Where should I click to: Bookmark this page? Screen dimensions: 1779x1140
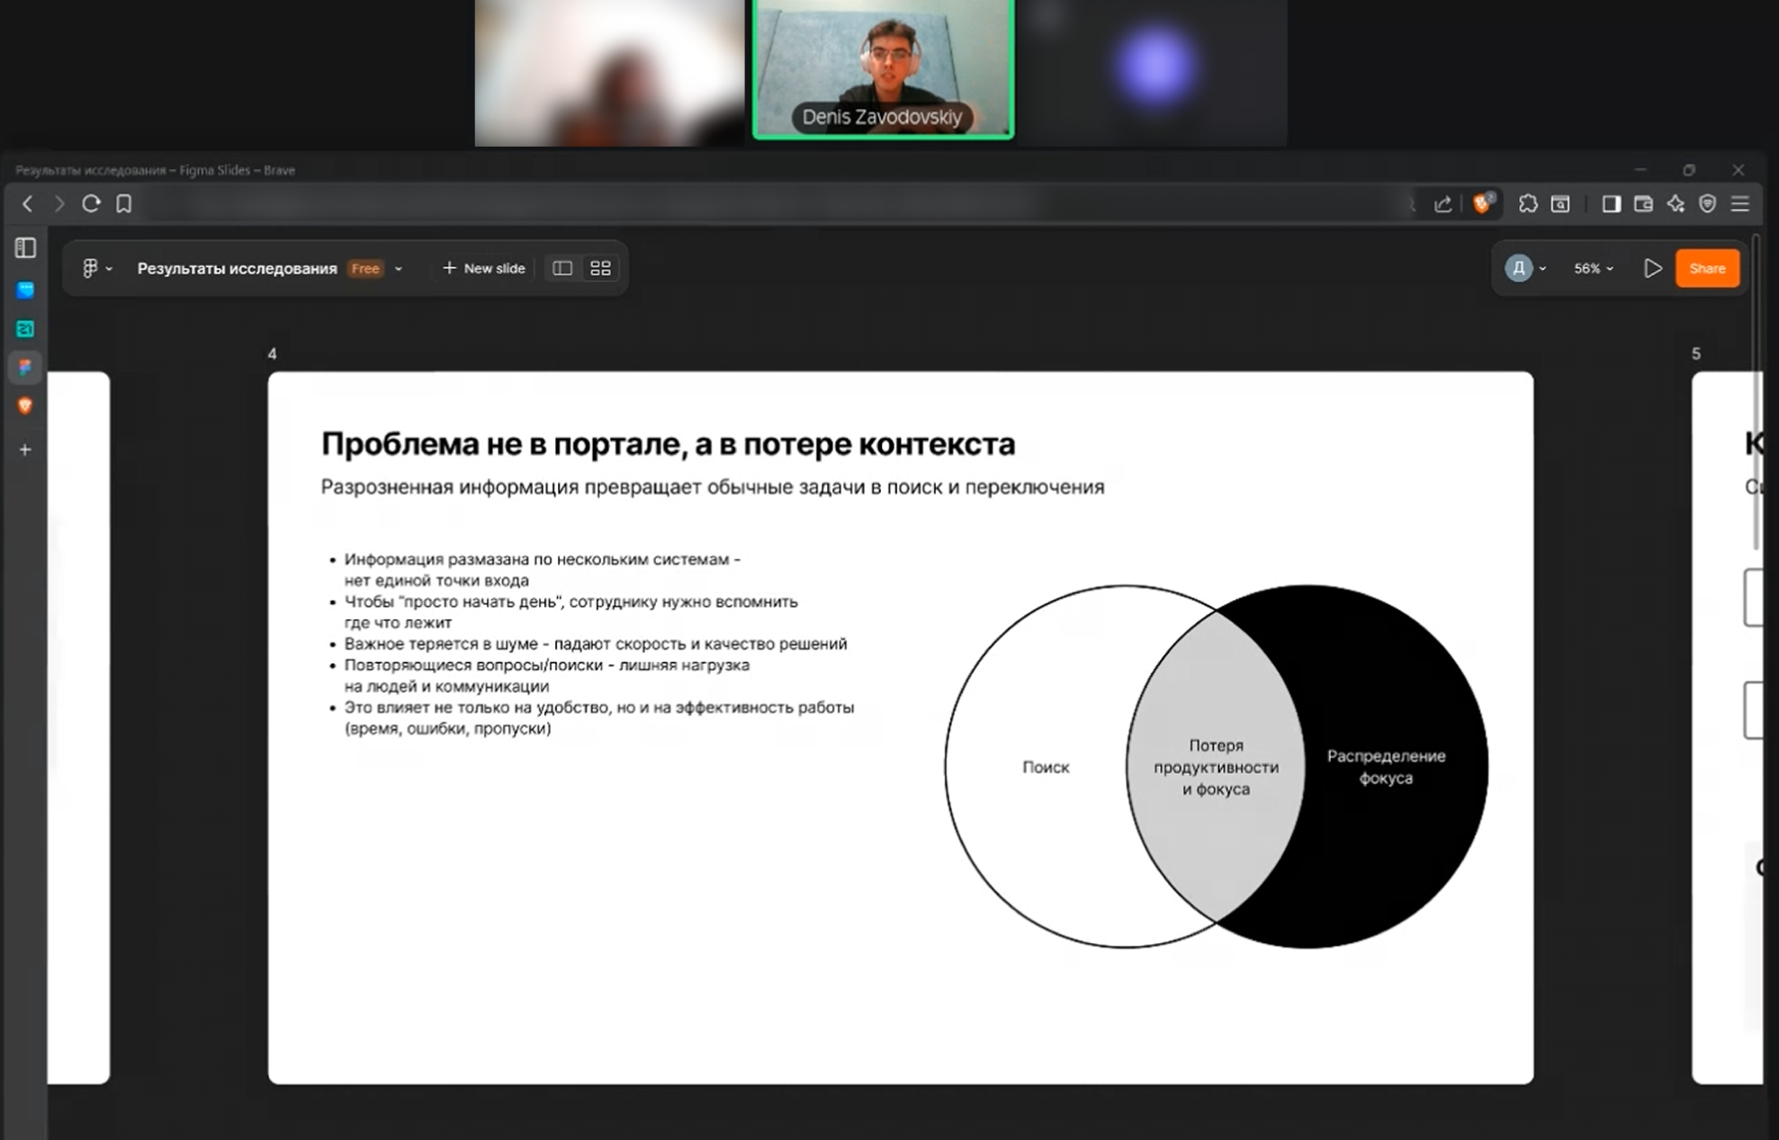(124, 204)
